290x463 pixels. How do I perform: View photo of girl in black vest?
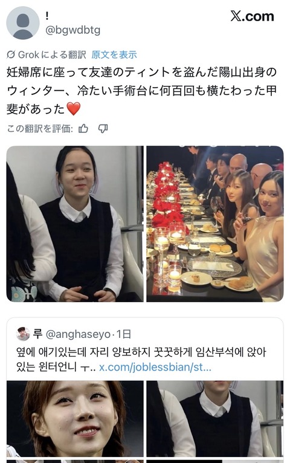(x=75, y=224)
